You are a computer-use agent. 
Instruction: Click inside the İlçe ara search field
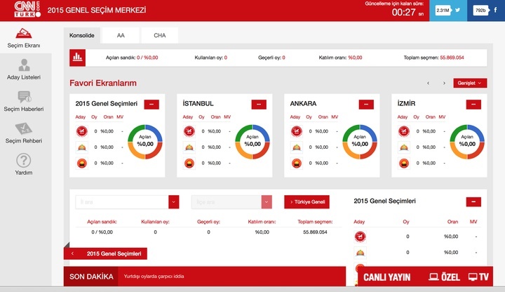pyautogui.click(x=226, y=202)
